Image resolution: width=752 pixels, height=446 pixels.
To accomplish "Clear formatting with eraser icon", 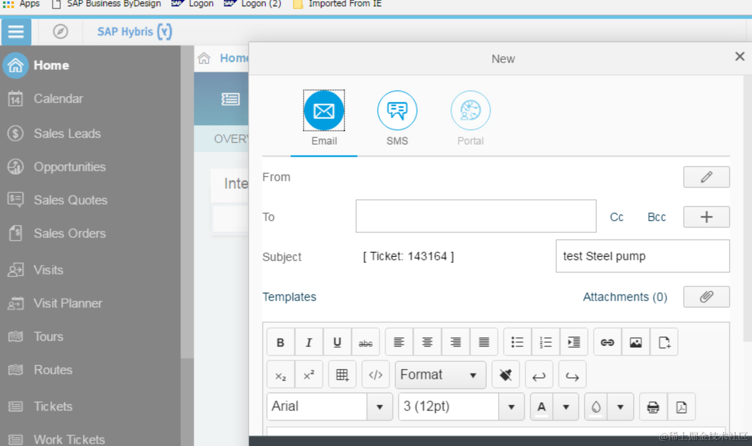I will (x=506, y=375).
